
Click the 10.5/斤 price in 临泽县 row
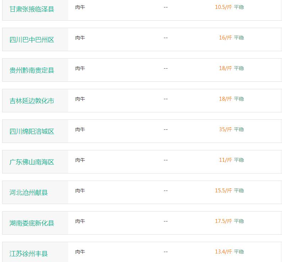[x=223, y=7]
